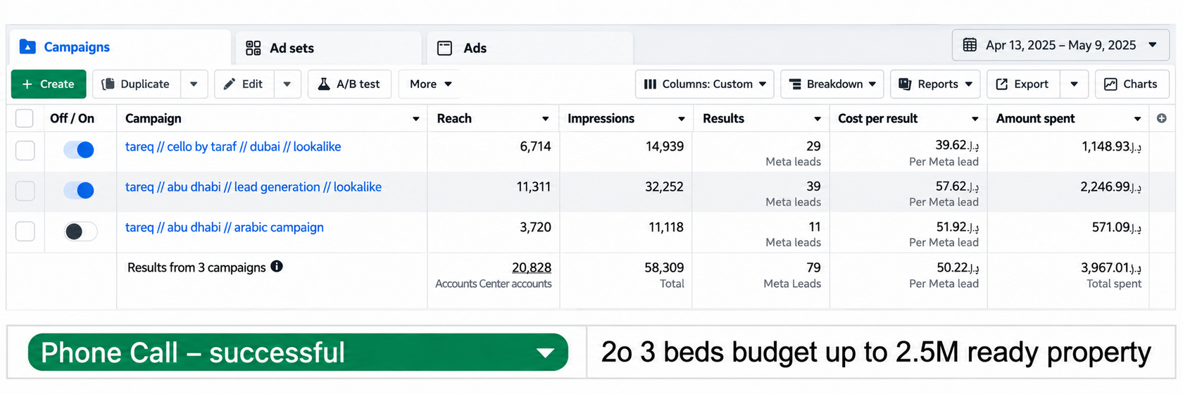Open the Impressions column header menu arrow

tap(681, 119)
